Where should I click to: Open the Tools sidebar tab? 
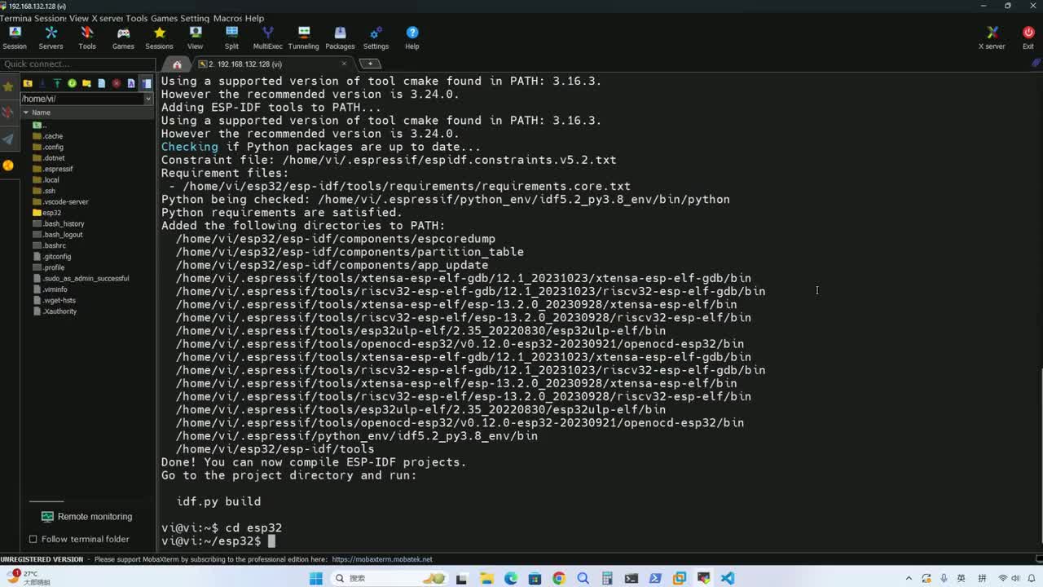point(8,112)
